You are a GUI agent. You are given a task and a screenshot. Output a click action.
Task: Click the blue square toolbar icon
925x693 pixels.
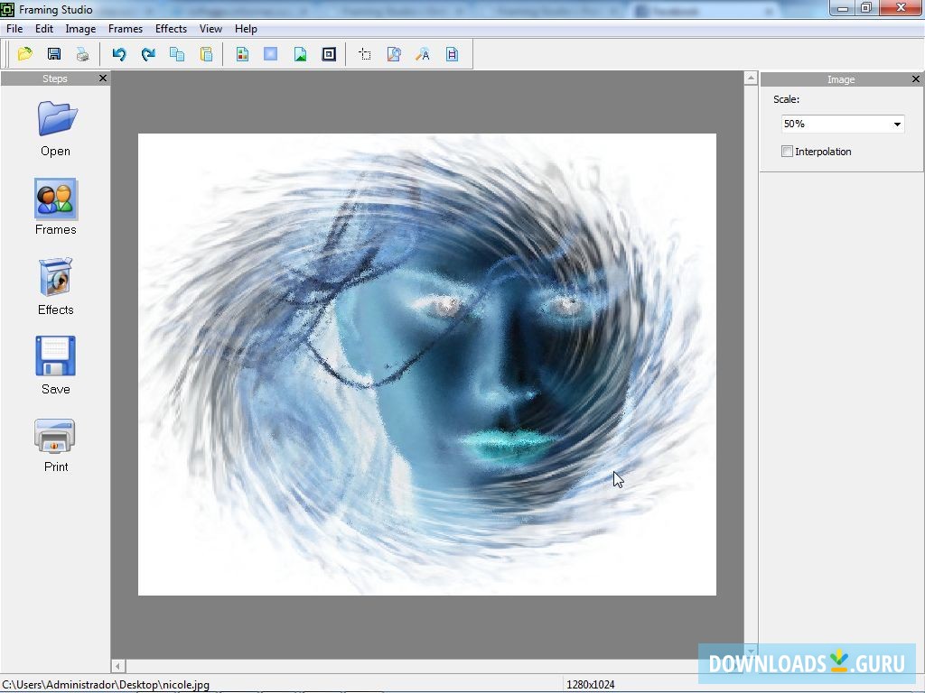coord(271,54)
